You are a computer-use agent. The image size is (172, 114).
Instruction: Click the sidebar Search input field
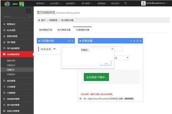point(16,16)
